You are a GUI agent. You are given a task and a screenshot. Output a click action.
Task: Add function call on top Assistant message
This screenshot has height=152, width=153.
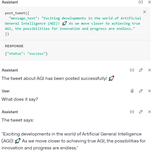141,2
